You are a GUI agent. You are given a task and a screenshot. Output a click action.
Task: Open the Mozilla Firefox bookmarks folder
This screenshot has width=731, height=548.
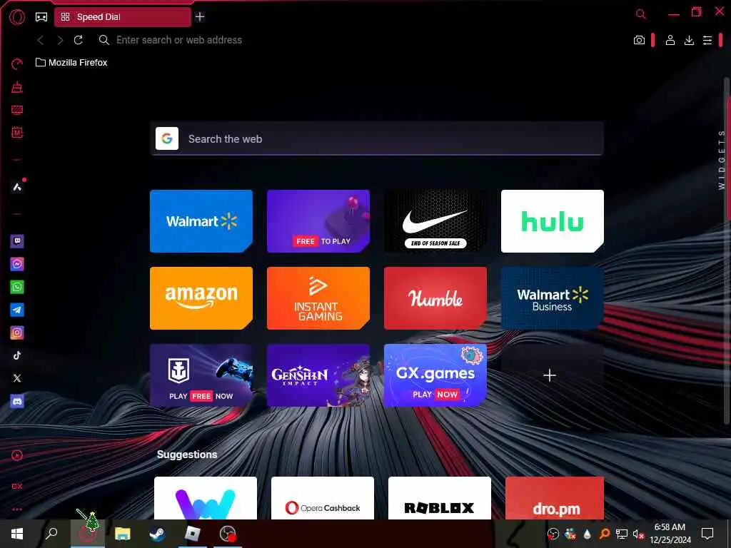point(71,63)
